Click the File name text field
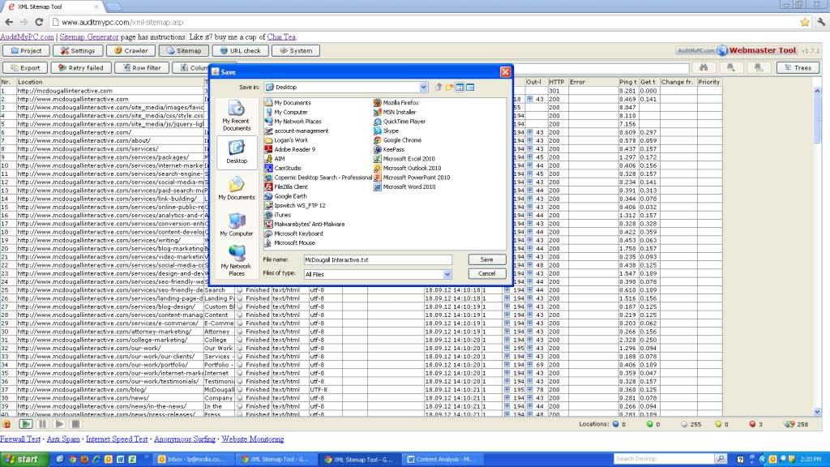The width and height of the screenshot is (830, 467). click(377, 260)
